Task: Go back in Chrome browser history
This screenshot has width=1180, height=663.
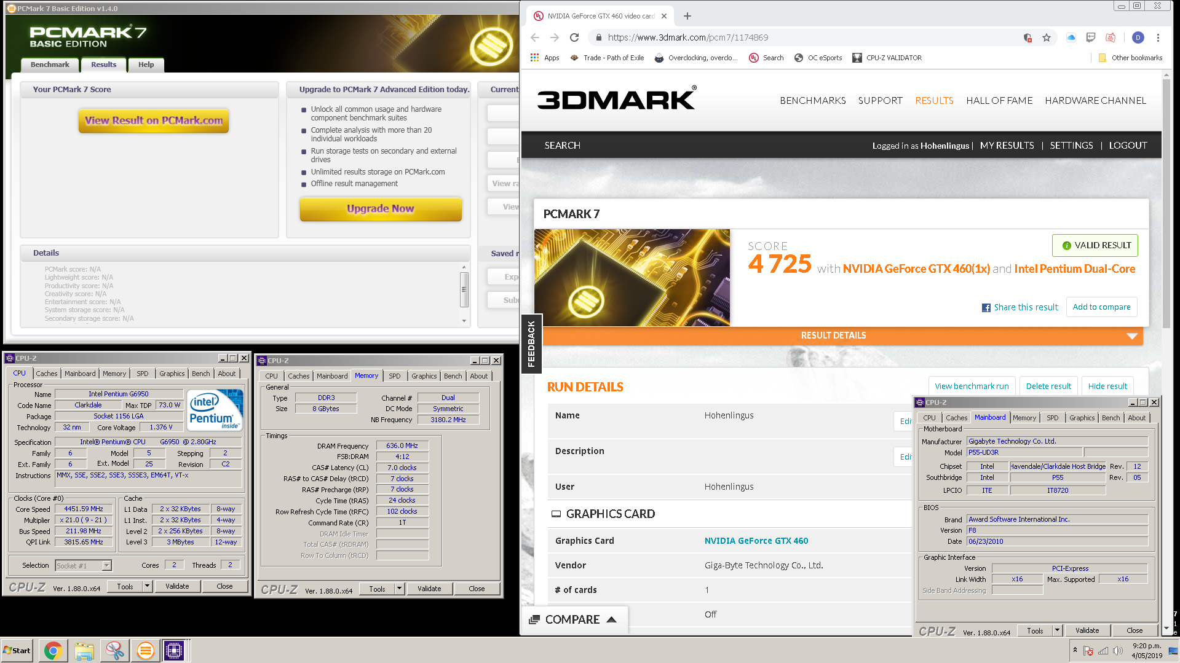Action: click(x=535, y=37)
